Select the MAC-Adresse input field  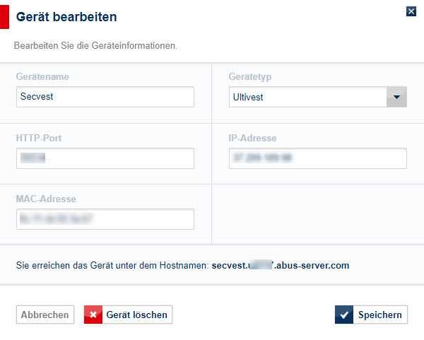click(105, 219)
